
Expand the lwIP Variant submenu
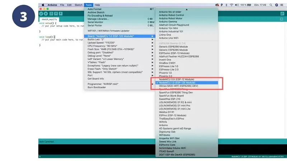(120, 59)
